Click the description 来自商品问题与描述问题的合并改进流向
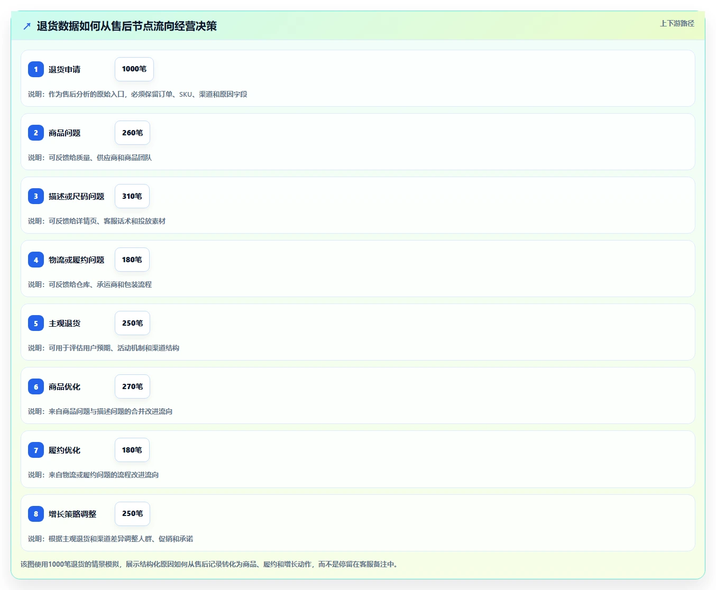Screen dimensions: 716x590 [x=100, y=411]
